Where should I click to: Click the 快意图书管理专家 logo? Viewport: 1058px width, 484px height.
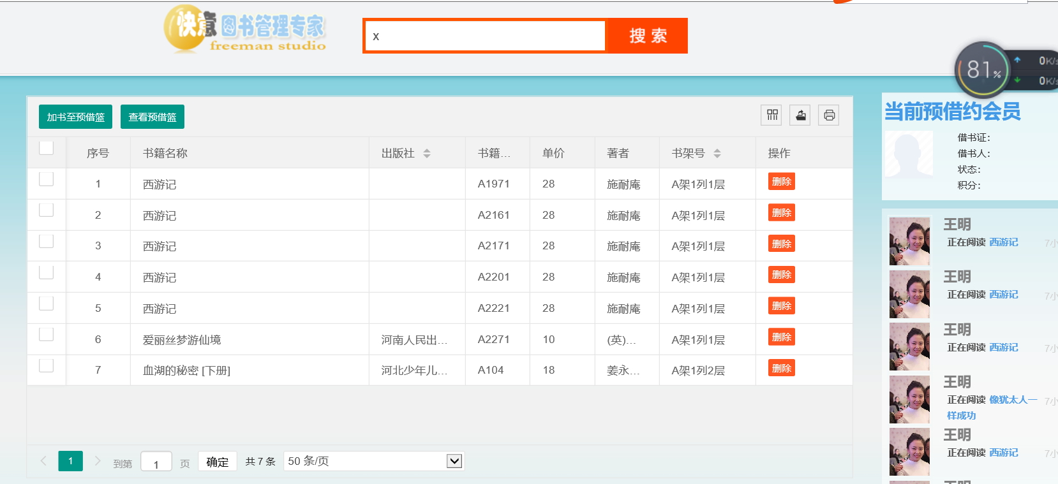[x=245, y=29]
